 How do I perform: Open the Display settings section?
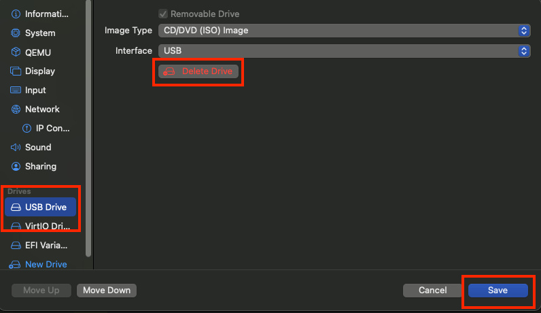[x=40, y=71]
